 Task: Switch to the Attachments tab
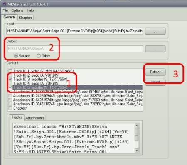click(x=35, y=118)
